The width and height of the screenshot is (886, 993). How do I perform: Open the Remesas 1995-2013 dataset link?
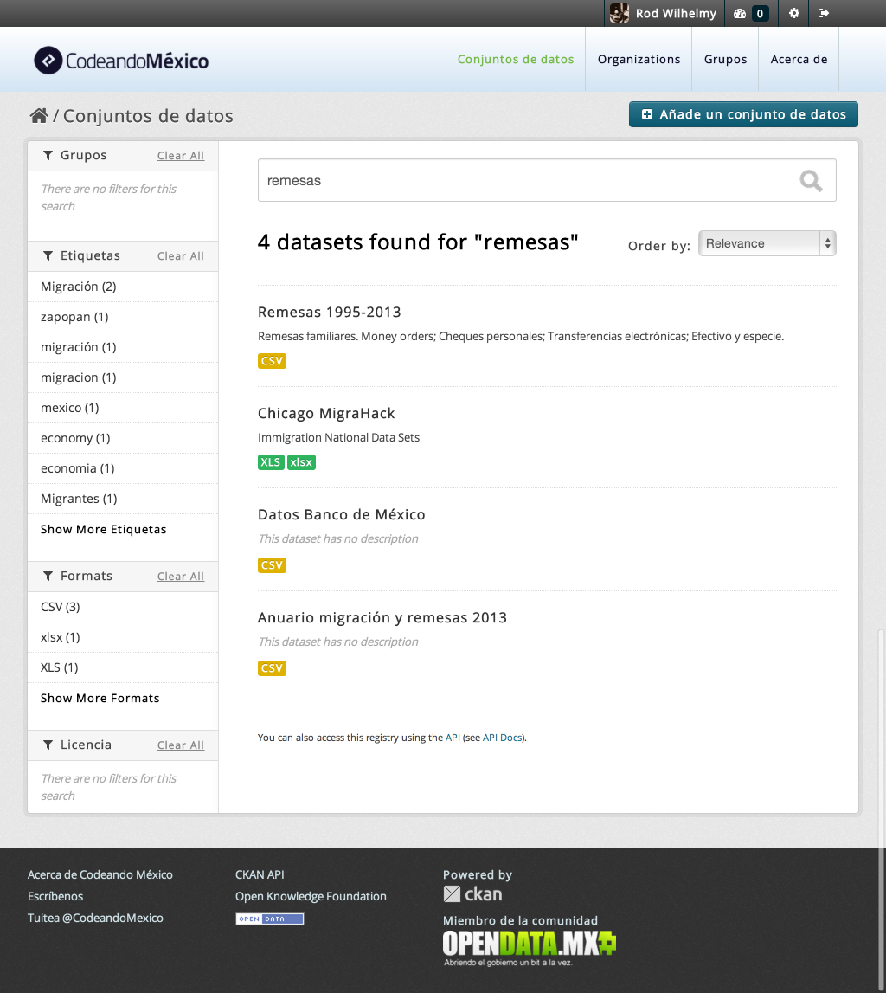(329, 312)
